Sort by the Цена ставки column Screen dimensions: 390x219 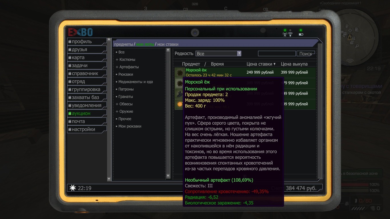[261, 64]
